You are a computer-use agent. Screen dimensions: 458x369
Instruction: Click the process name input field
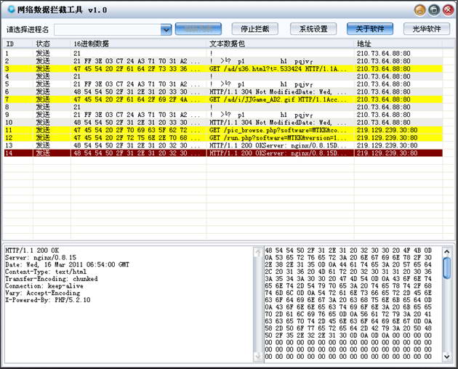108,30
